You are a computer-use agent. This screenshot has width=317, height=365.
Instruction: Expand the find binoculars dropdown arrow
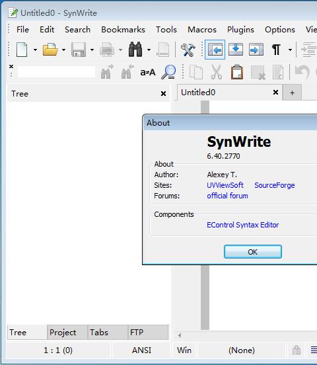[x=149, y=50]
